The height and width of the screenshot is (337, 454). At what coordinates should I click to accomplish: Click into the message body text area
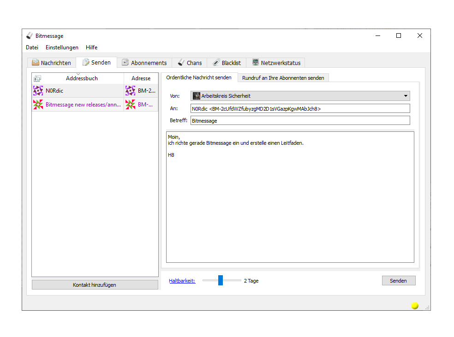[x=290, y=197]
